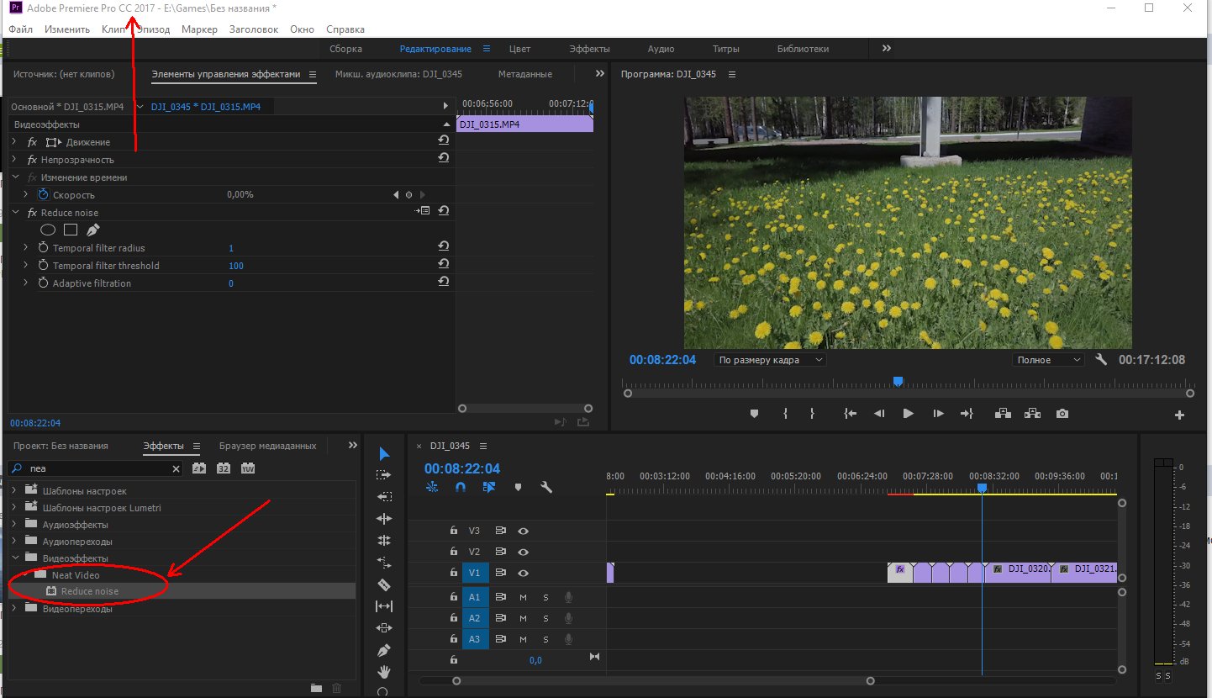Image resolution: width=1212 pixels, height=698 pixels.
Task: Expand Temporal filter threshold parameter
Action: pos(25,266)
